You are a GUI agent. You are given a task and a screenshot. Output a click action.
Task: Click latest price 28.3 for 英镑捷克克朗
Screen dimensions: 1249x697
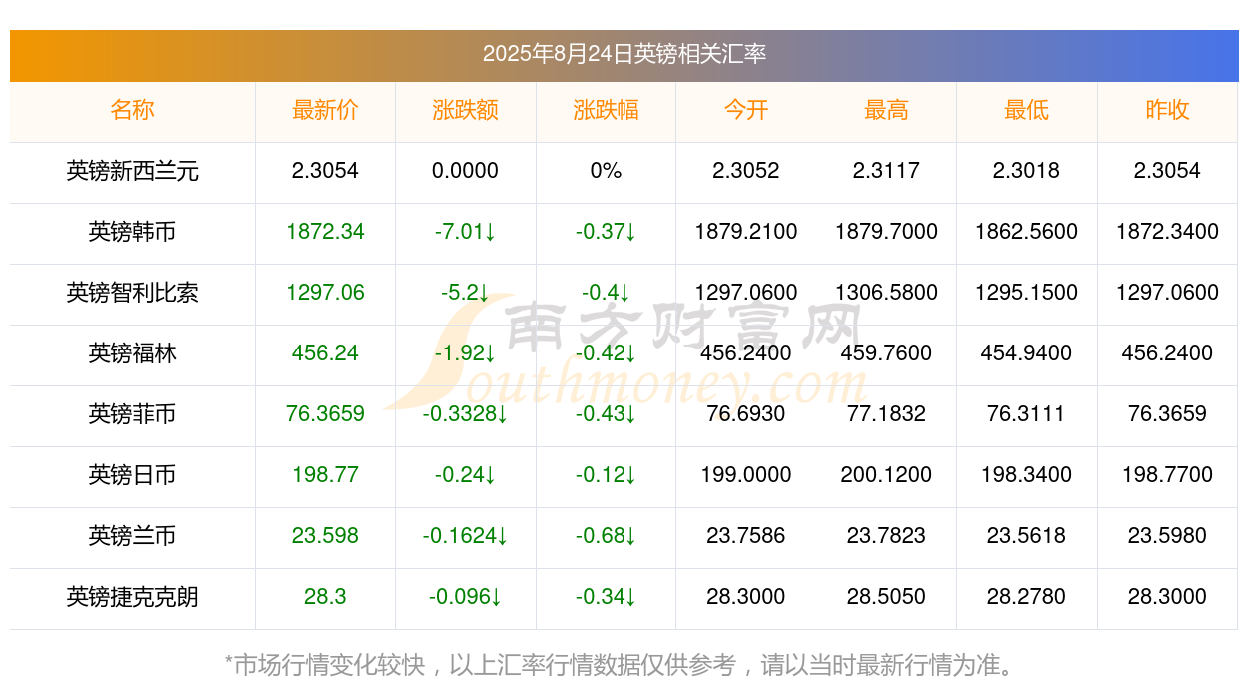325,597
